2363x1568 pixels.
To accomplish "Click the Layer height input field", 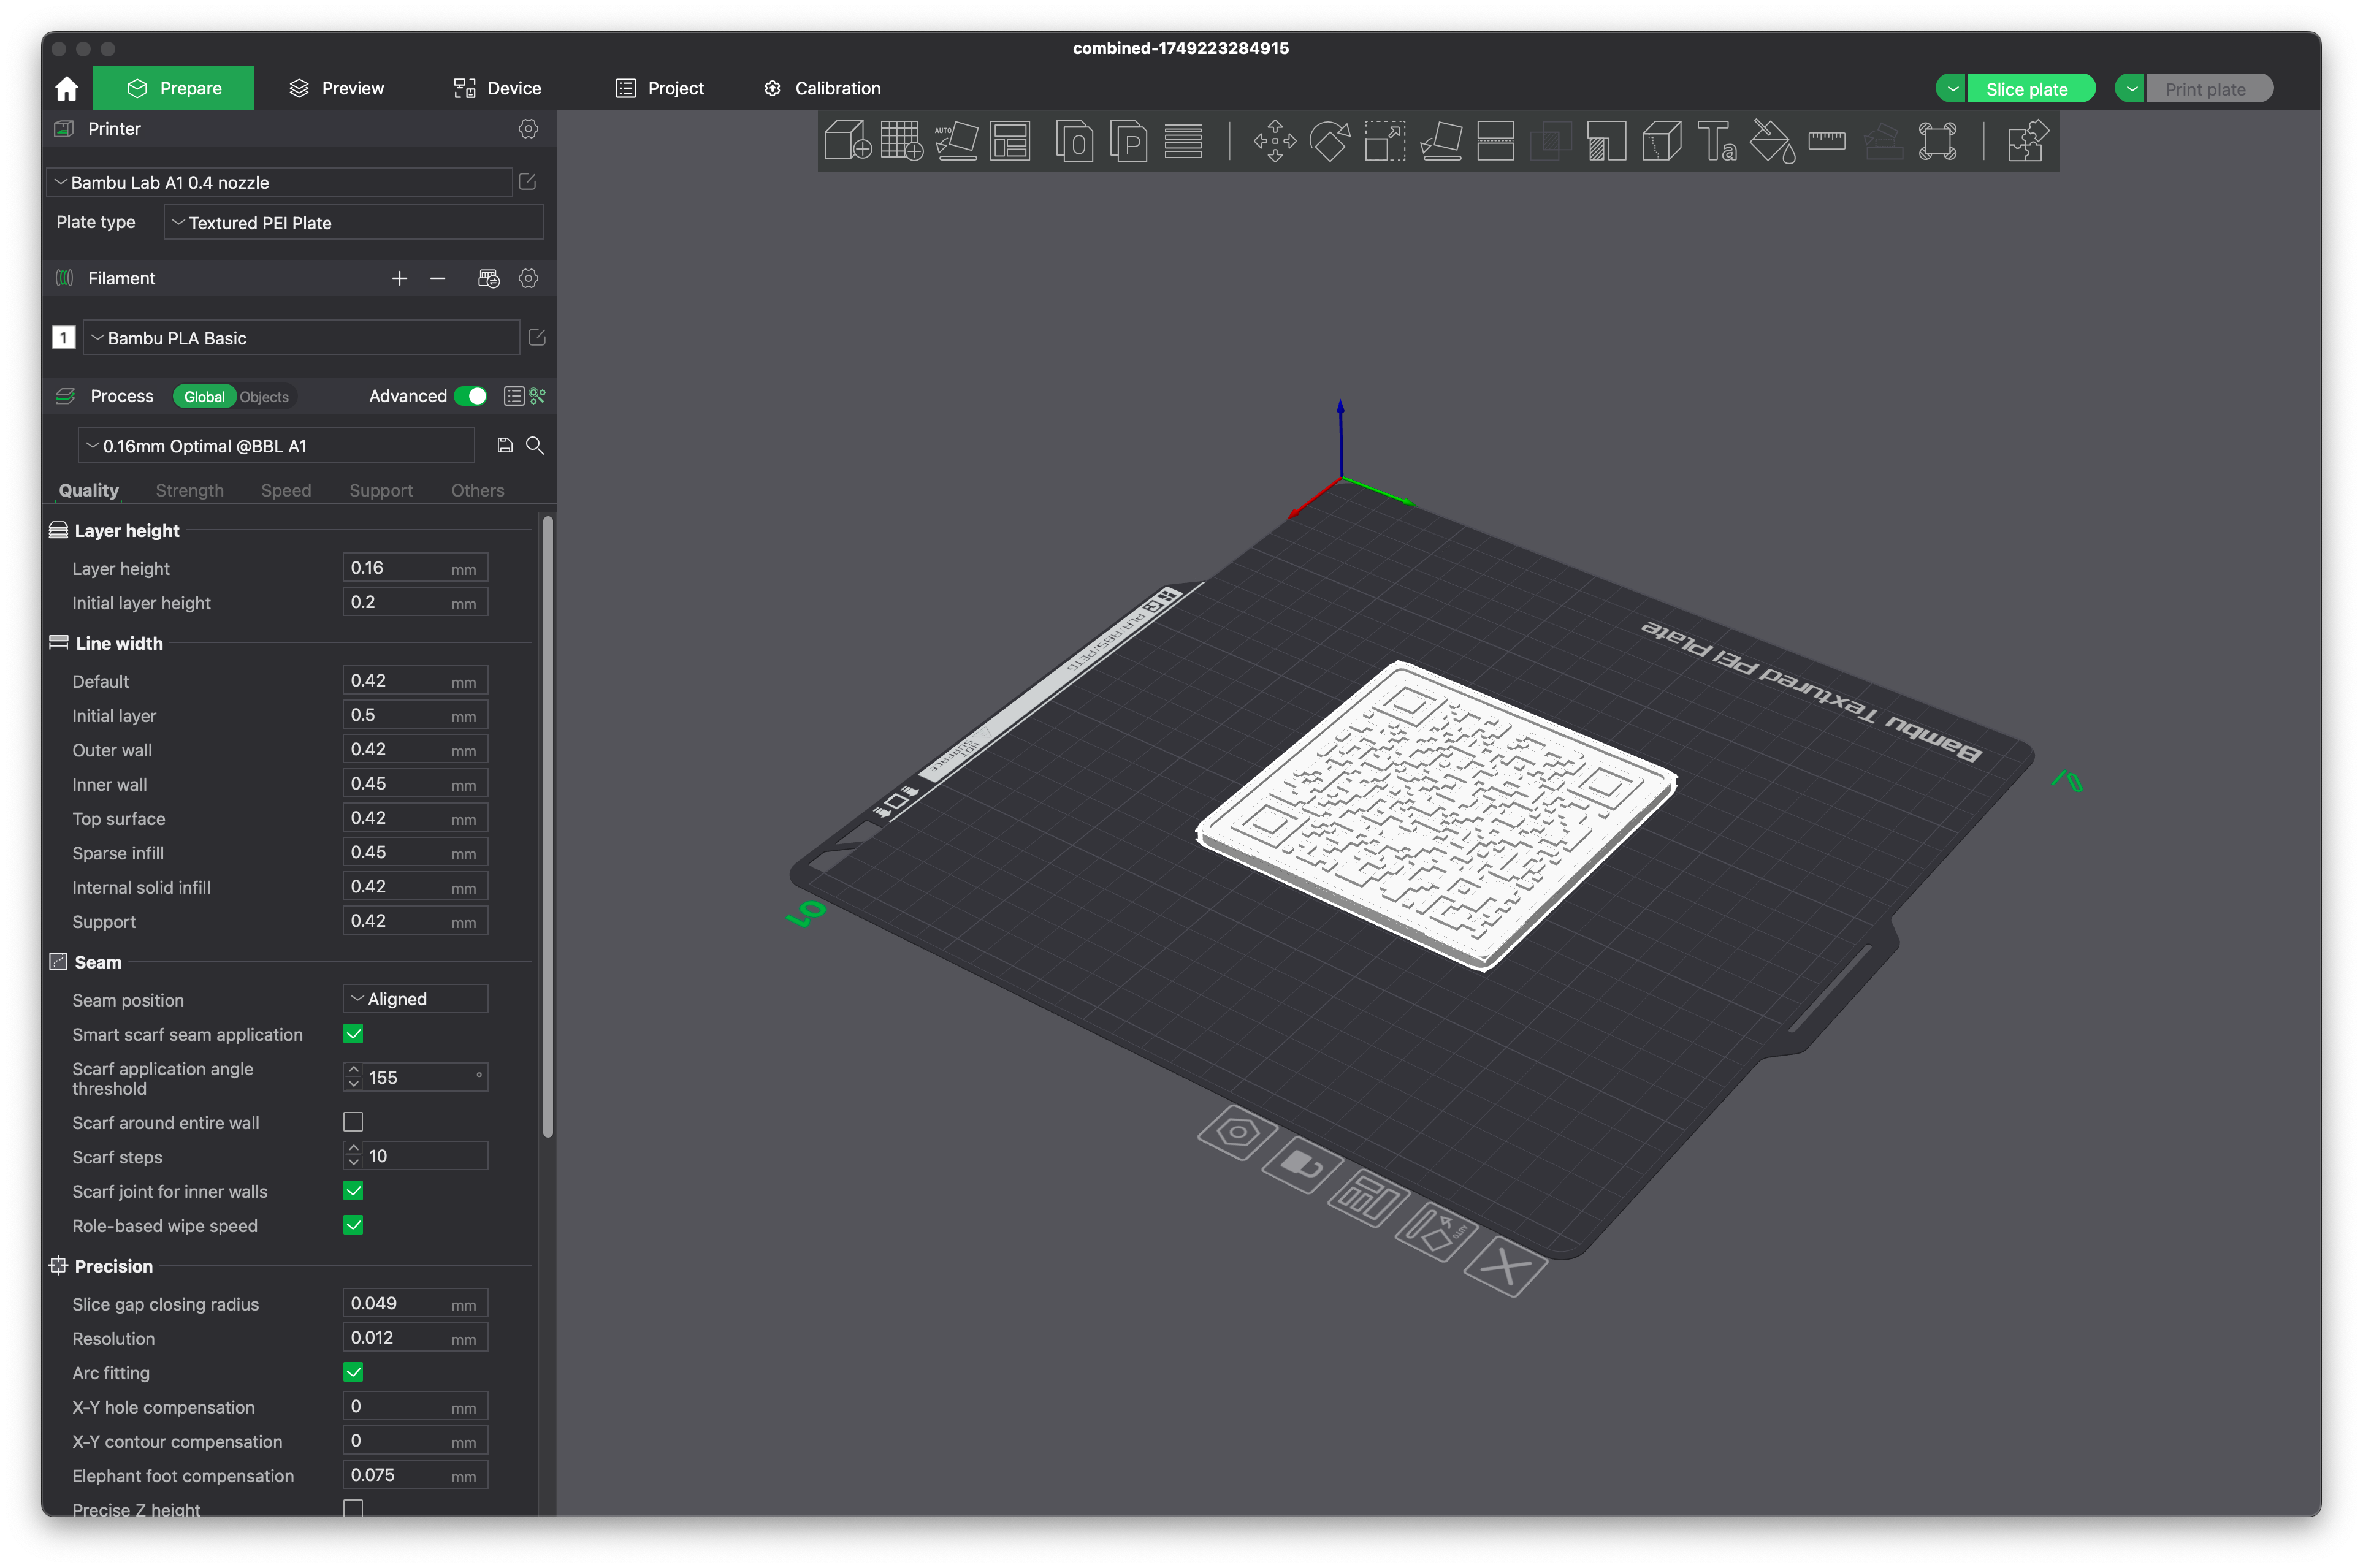I will point(415,568).
